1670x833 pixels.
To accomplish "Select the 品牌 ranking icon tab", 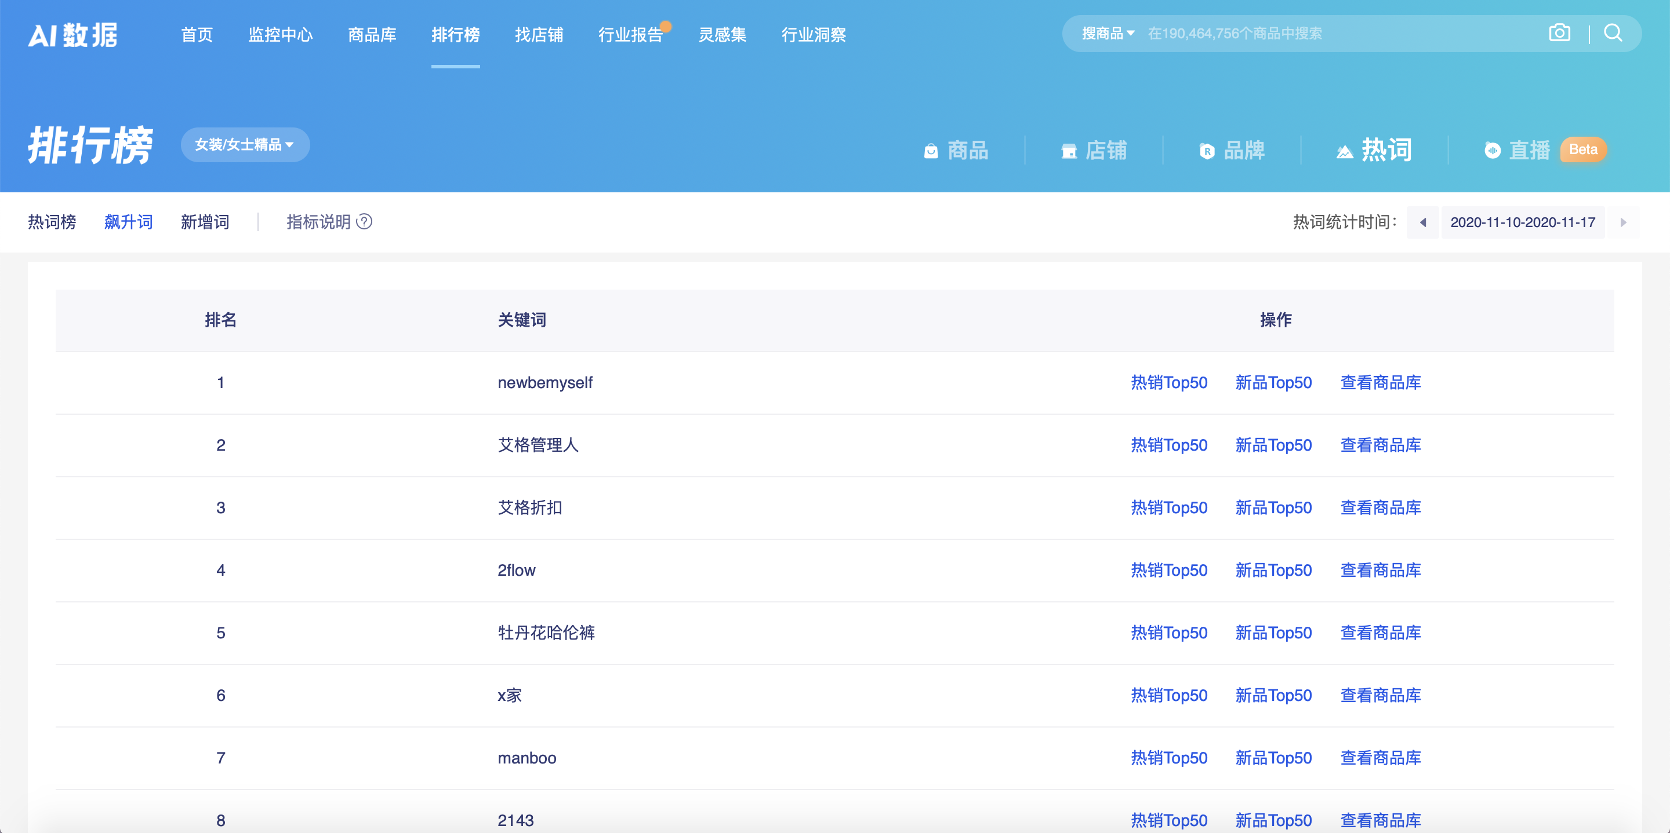I will coord(1232,150).
